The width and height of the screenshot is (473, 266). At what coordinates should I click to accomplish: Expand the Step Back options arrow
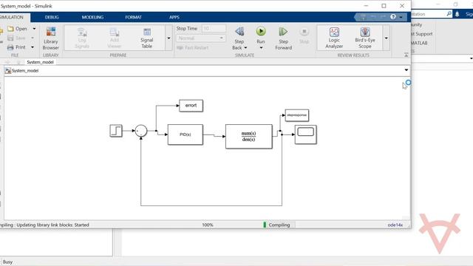coord(245,47)
